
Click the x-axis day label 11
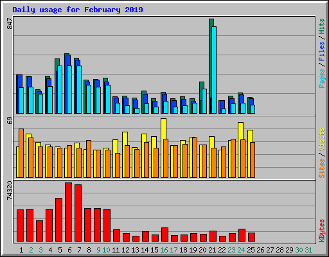coord(116,250)
